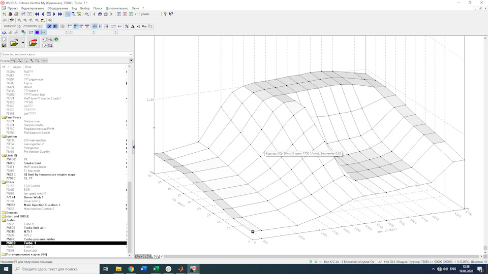Go to next map with blue right arrow
488x274 pixels.
tap(54, 14)
